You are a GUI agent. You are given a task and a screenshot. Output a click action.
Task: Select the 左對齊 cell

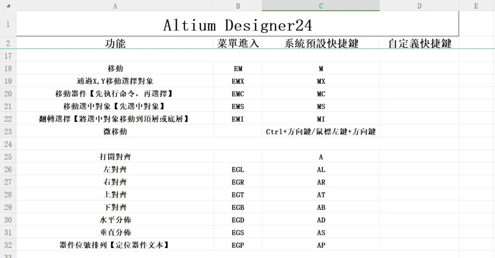(x=115, y=169)
